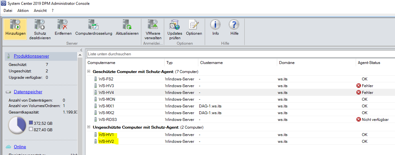395x155 pixels.
Task: Click the DPM console title bar icon
Action: pyautogui.click(x=4, y=4)
